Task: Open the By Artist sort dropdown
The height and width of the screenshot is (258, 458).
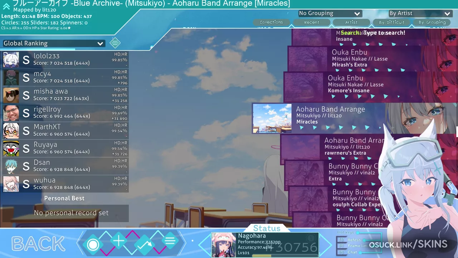Action: pos(420,13)
